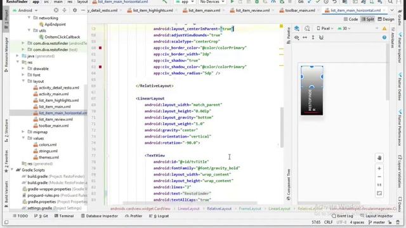Open the API level 30 dropdown
This screenshot has height=228, width=406.
(344, 28)
